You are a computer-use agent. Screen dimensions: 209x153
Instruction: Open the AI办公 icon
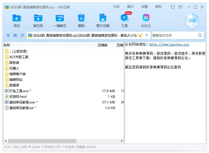[146, 18]
